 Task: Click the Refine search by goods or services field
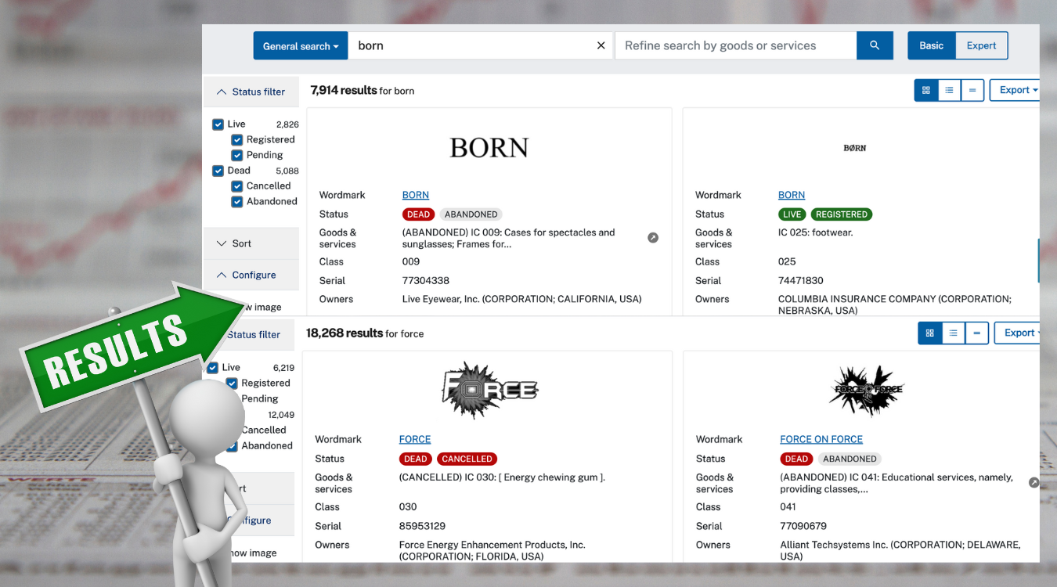[736, 45]
